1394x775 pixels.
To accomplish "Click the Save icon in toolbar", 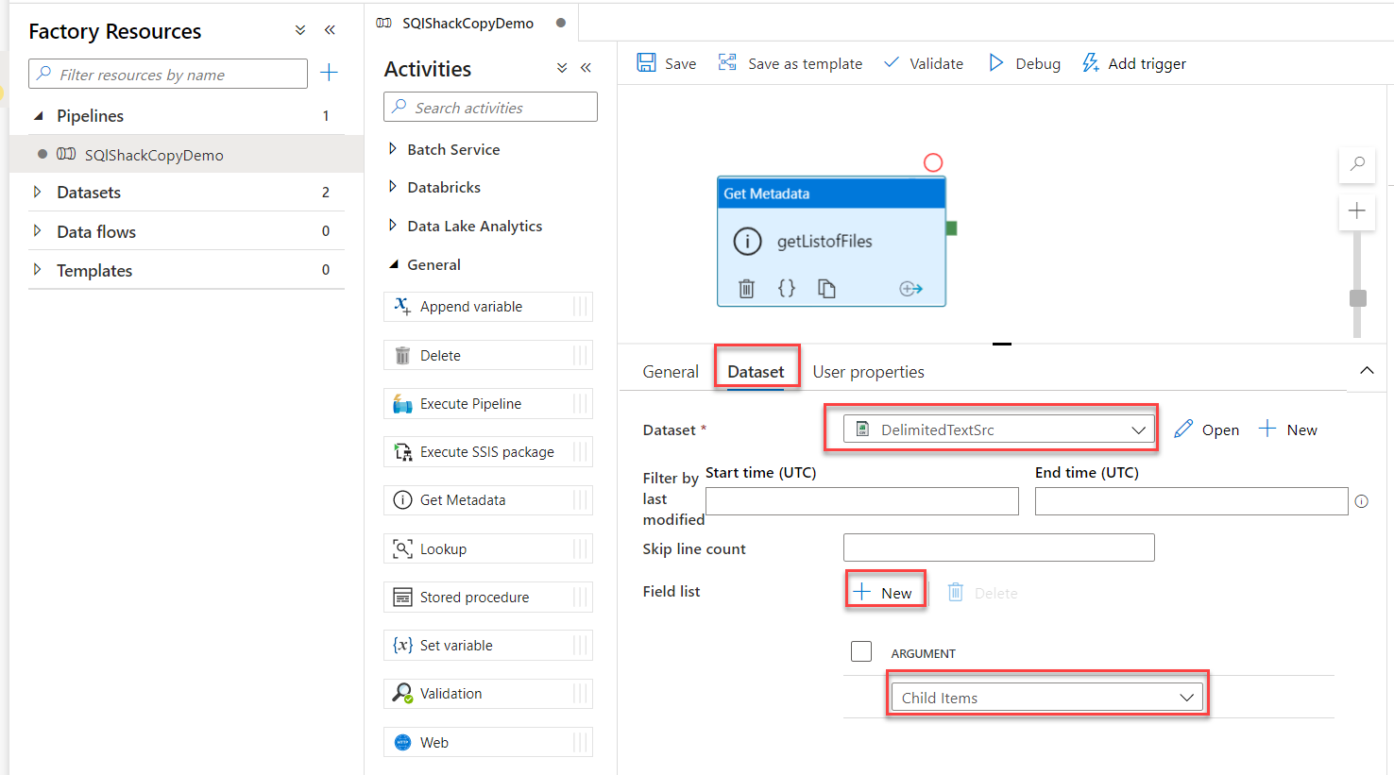I will coord(646,63).
